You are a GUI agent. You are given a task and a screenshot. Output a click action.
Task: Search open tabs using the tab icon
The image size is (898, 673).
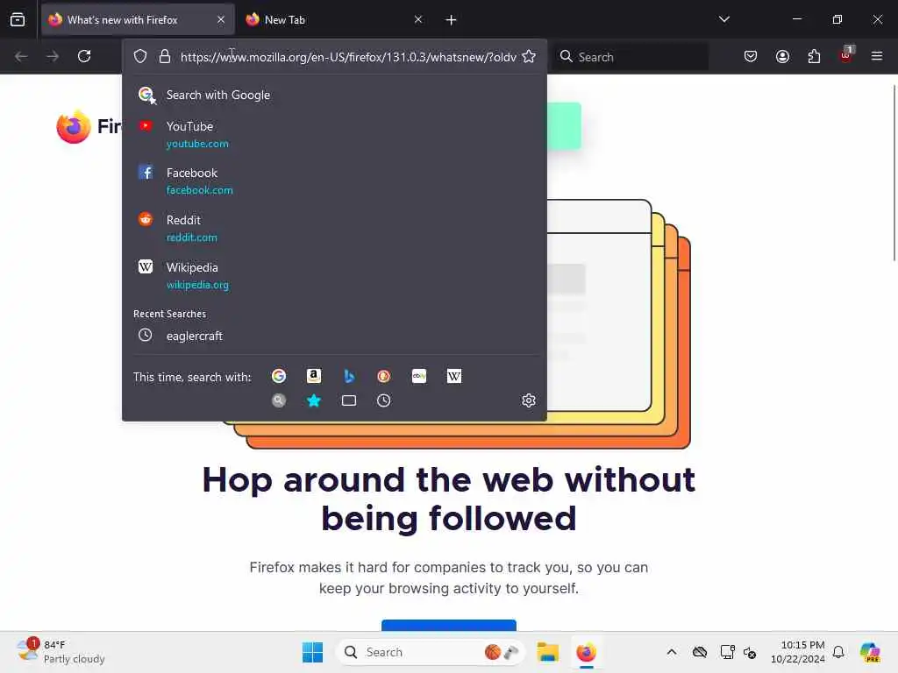[x=349, y=400]
